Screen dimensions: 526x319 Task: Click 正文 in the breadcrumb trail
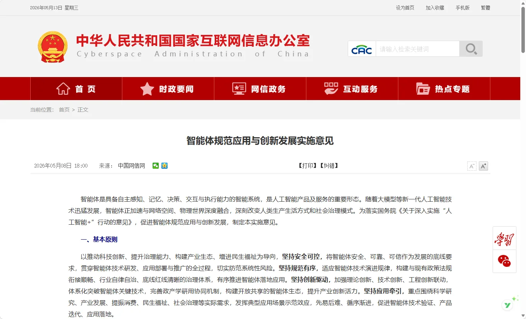click(x=83, y=110)
